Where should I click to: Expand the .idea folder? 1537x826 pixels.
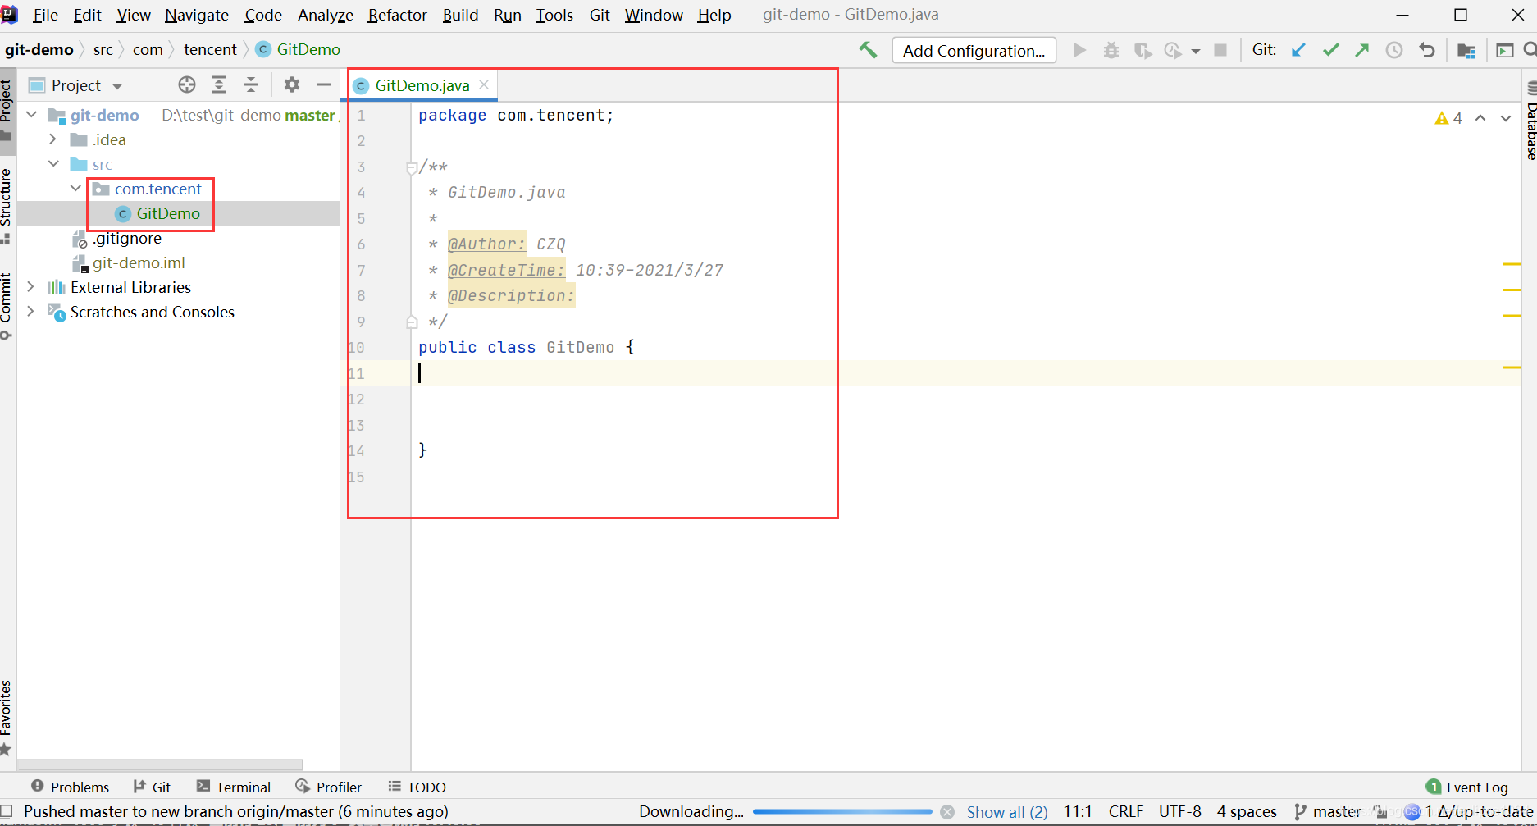[53, 139]
